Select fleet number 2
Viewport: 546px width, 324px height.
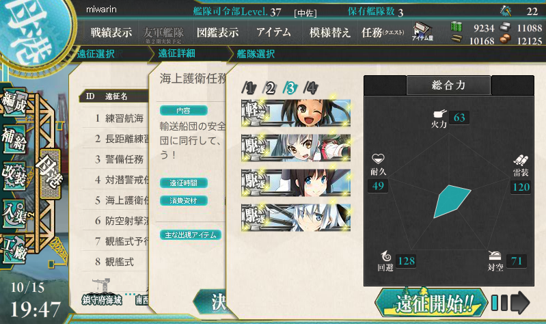[x=269, y=88]
